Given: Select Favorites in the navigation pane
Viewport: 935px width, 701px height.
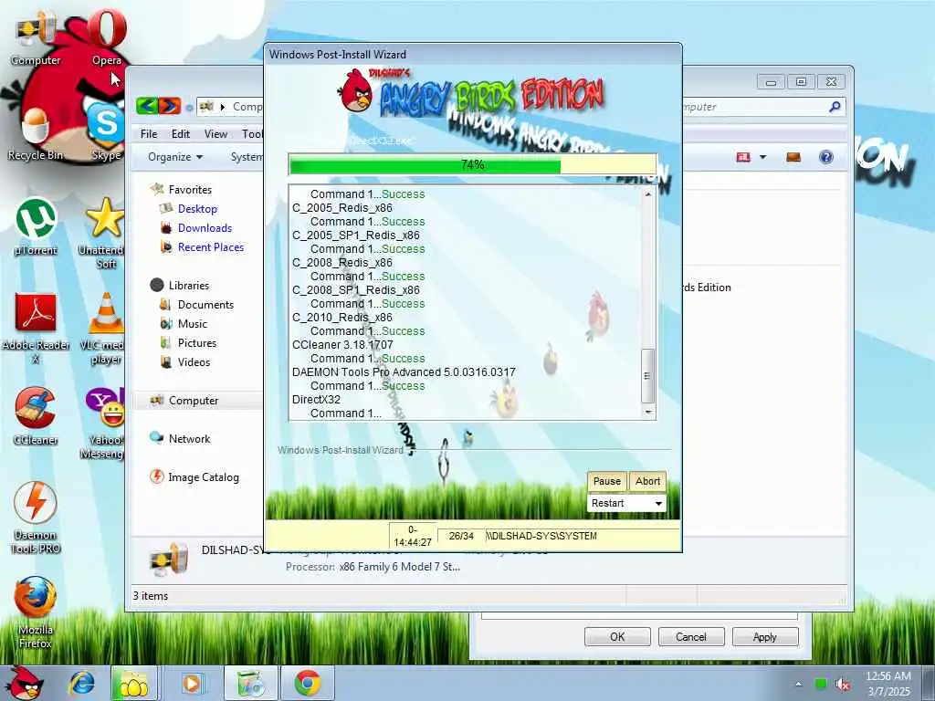Looking at the screenshot, I should [x=190, y=190].
